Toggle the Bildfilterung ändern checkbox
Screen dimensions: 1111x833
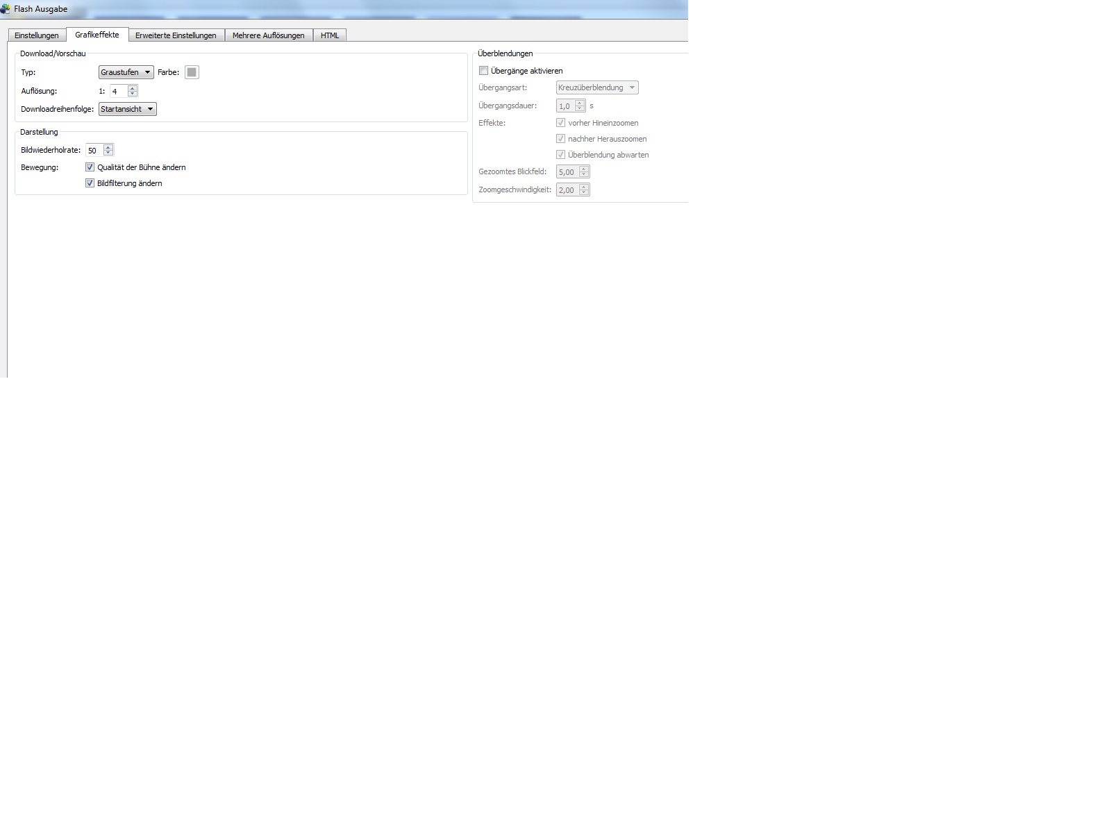(90, 183)
